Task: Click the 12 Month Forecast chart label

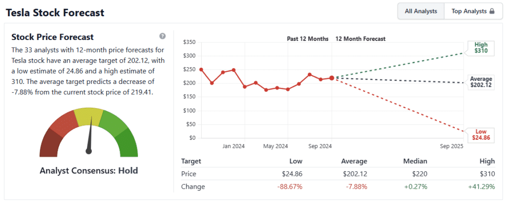Action: click(x=360, y=39)
